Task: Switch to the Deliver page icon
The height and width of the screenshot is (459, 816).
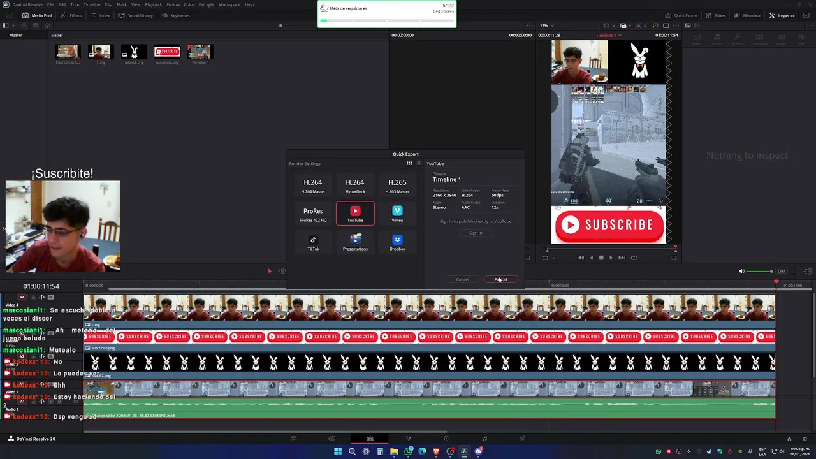Action: 523,439
